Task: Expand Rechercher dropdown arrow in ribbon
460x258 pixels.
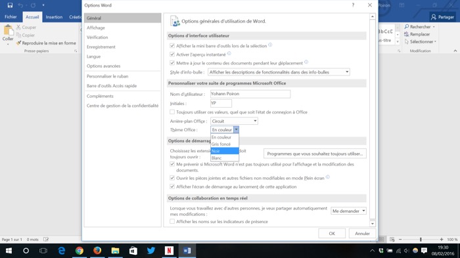Action: click(434, 27)
